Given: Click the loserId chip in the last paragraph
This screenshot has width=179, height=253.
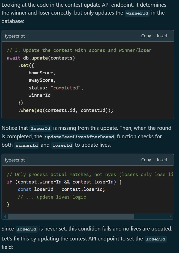Looking at the screenshot, I should click(x=156, y=239).
